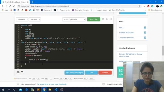Open the Medium font size dropdown
The height and width of the screenshot is (92, 164).
35,19
